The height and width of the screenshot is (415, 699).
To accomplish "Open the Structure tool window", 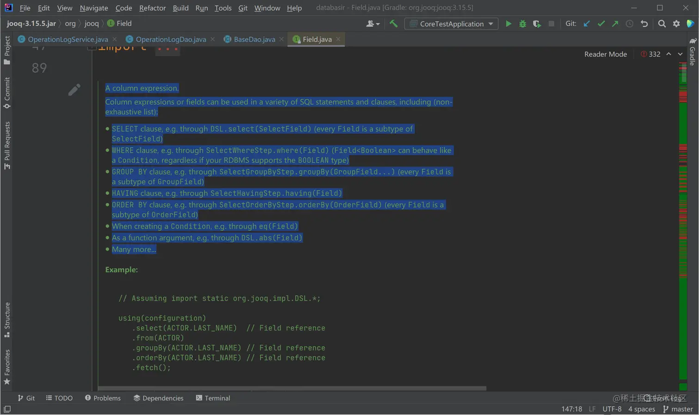I will point(7,319).
